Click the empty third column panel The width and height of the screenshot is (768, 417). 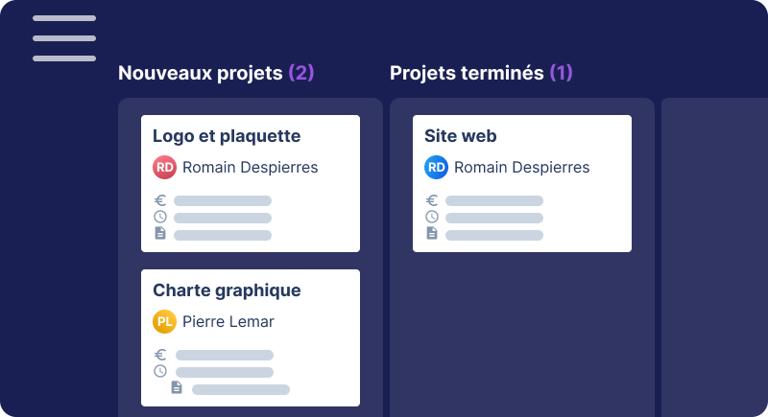tap(714, 259)
